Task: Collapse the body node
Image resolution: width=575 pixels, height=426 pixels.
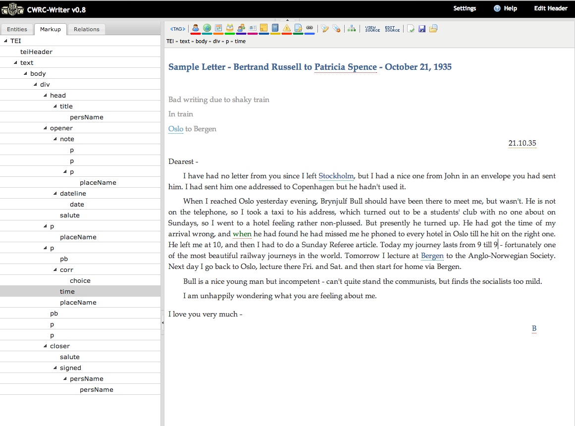Action: click(x=25, y=73)
